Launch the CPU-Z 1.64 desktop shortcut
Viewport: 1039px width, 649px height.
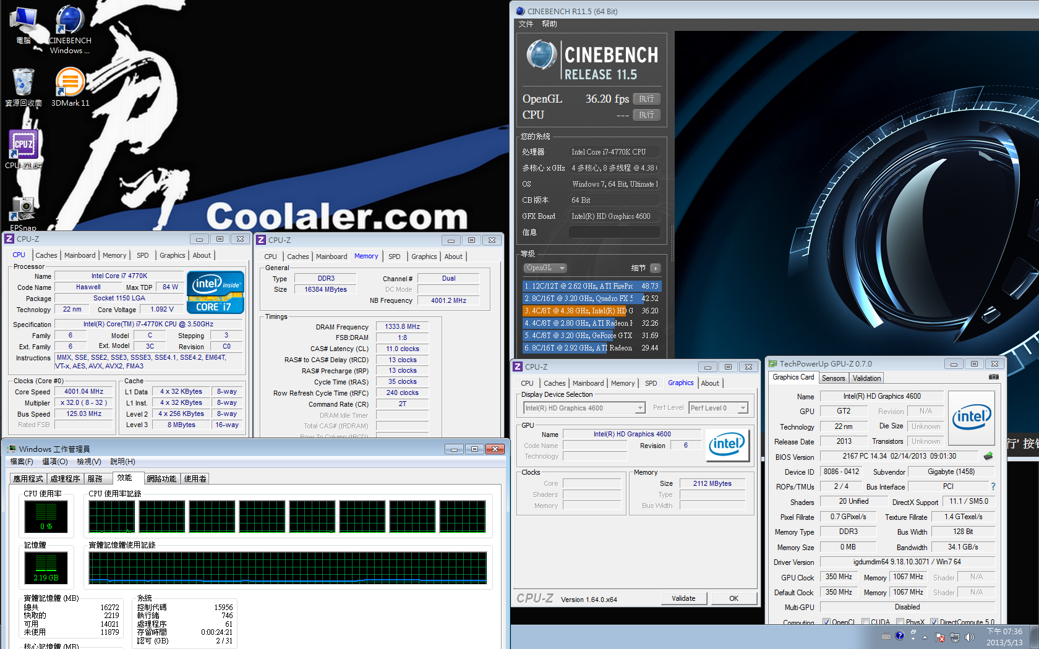[x=24, y=149]
